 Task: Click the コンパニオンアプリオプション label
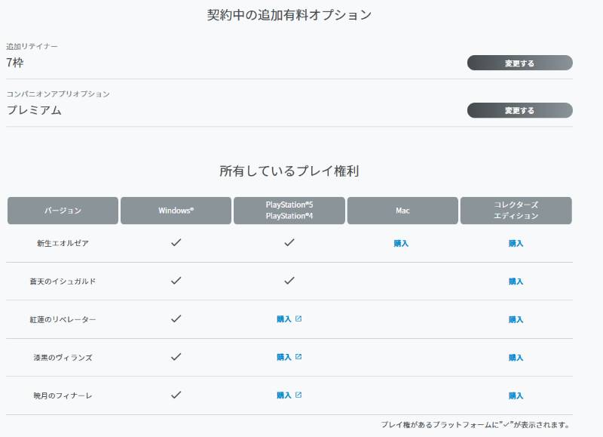58,94
